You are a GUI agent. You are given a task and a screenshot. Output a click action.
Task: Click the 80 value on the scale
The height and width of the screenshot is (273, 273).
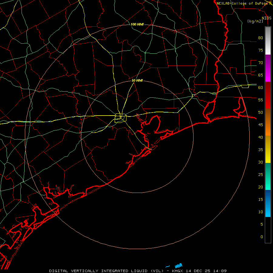[x=261, y=38]
